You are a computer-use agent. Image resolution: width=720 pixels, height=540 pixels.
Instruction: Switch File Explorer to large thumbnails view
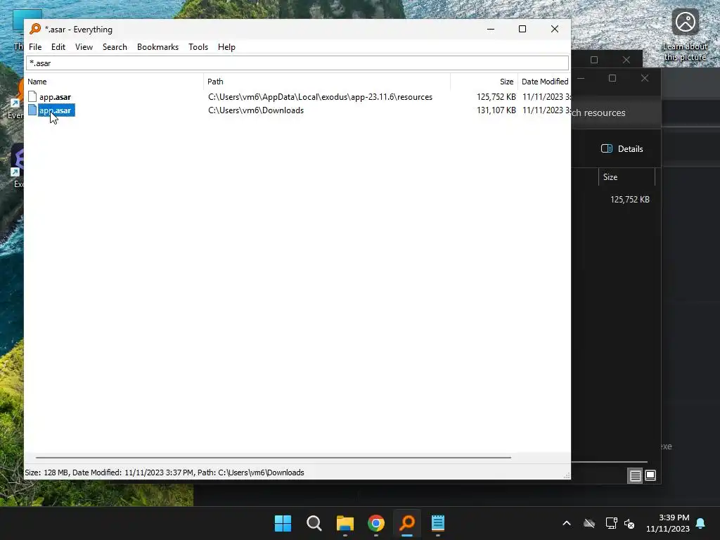point(650,475)
